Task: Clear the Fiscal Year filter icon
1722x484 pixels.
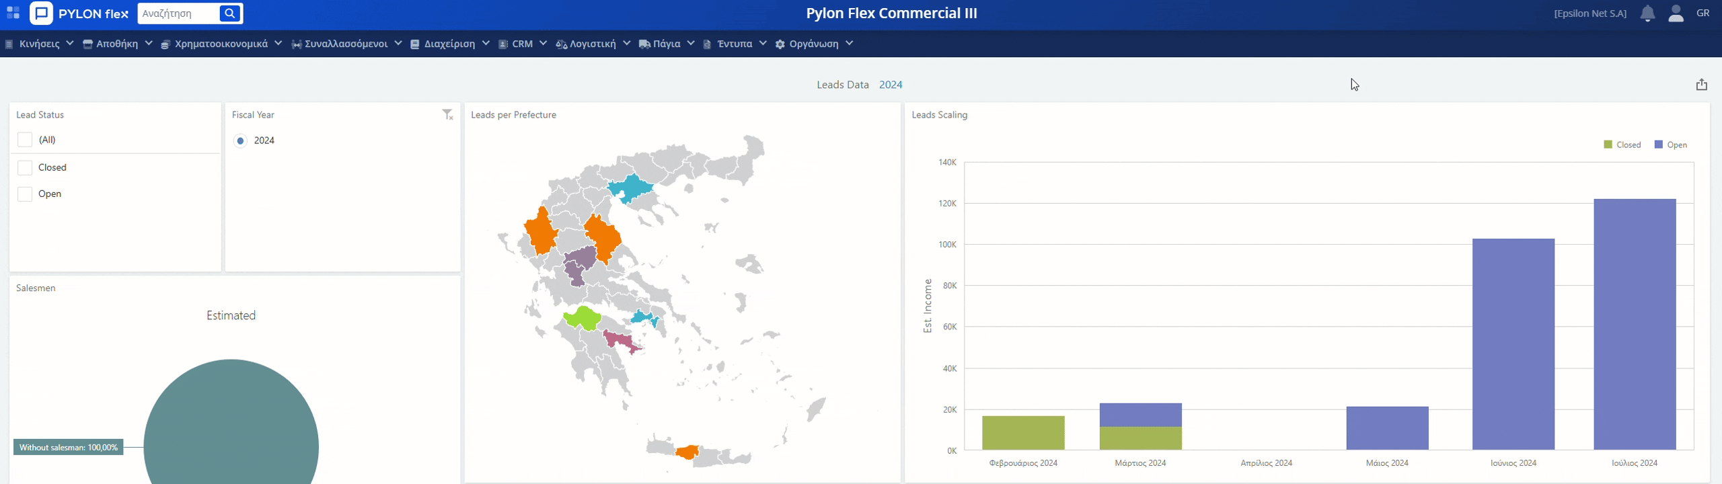Action: [447, 115]
